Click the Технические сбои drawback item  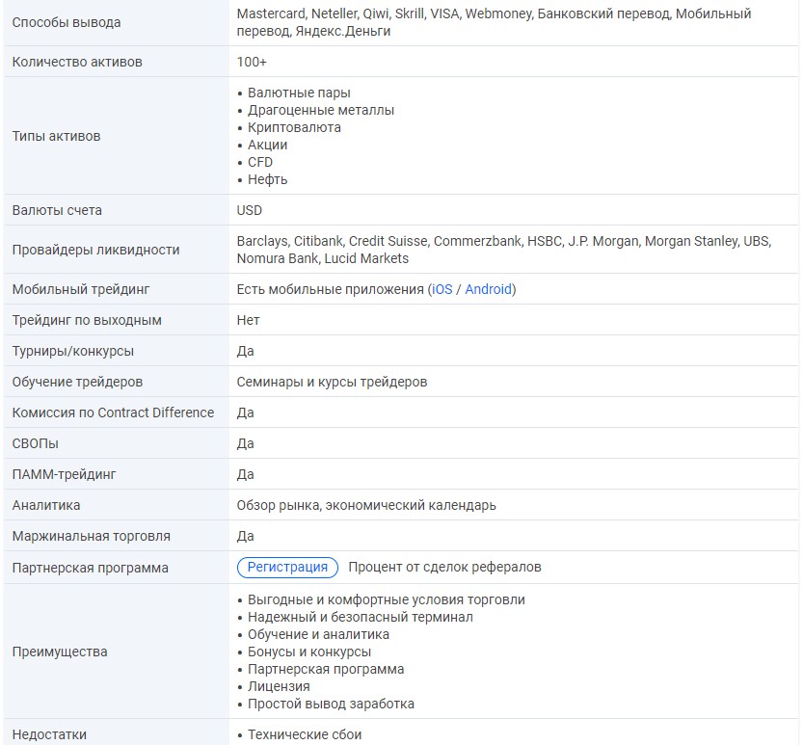point(305,734)
